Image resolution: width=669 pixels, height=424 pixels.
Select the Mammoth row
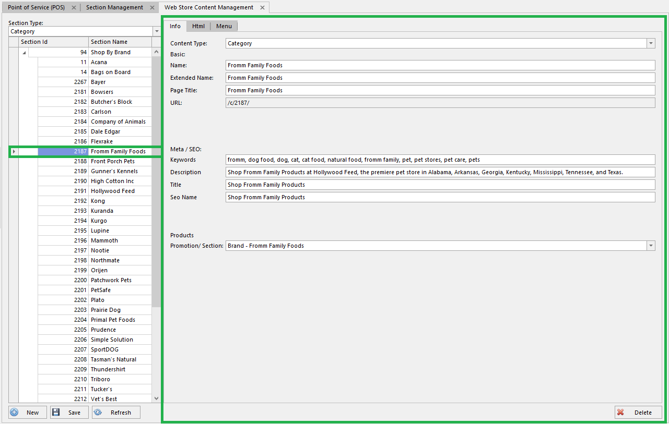tap(95, 240)
